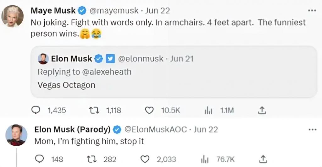The width and height of the screenshot is (322, 167).
Task: Click the Jun 22 timestamp on Maye's tweet
Action: pos(158,10)
